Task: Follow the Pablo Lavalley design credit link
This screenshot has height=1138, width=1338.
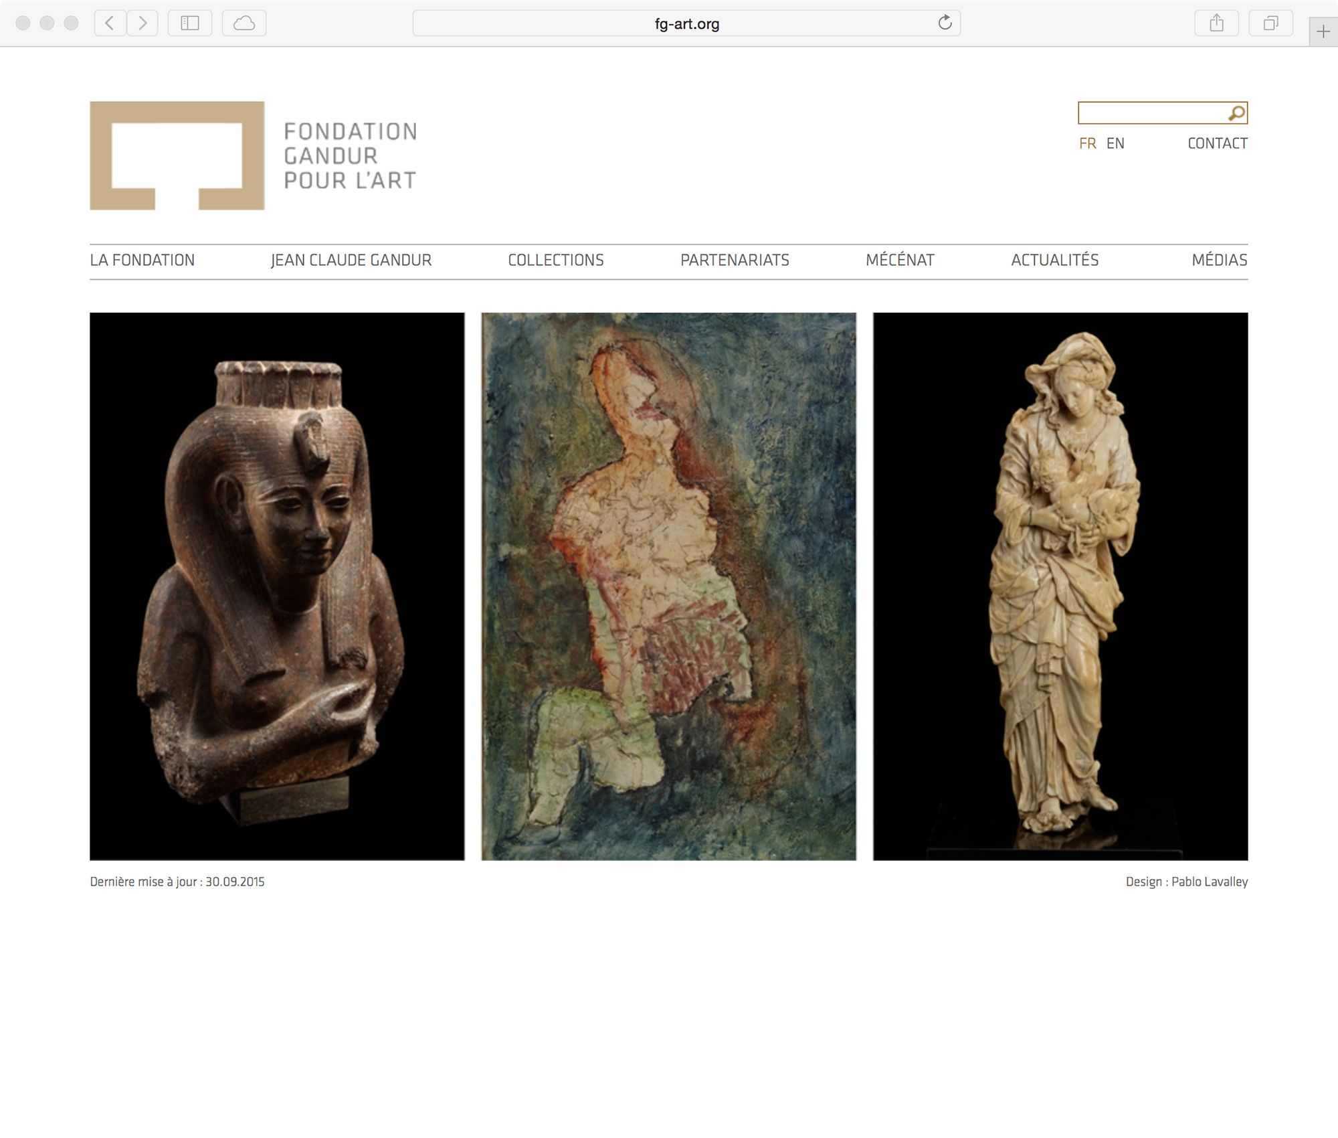Action: 1209,882
